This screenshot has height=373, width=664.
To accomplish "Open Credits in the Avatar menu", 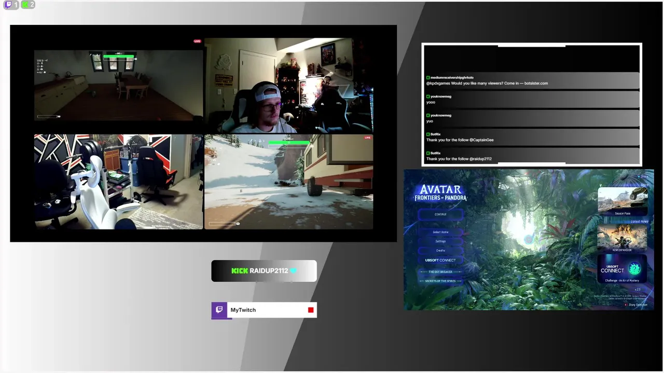I will coord(440,251).
